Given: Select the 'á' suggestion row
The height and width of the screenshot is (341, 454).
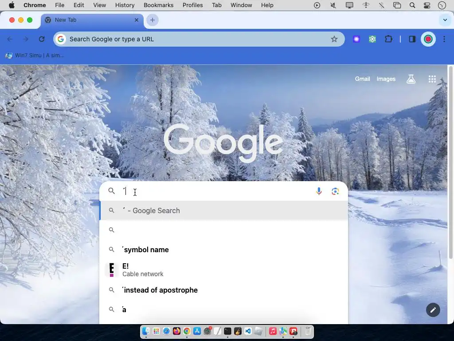Looking at the screenshot, I should coord(223,309).
